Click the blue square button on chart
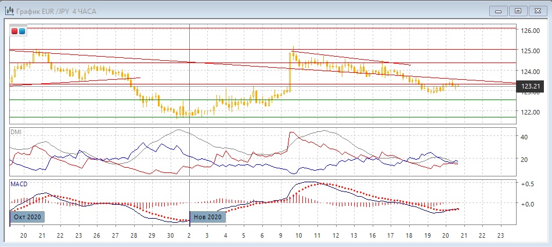 click(22, 31)
